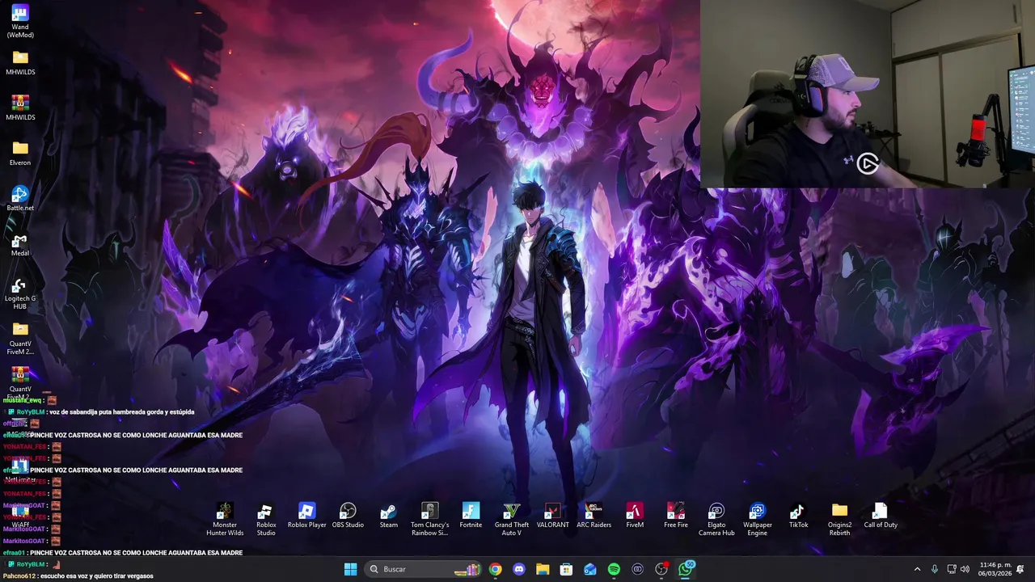Open the Medal desktop shortcut
The image size is (1035, 582).
click(20, 243)
